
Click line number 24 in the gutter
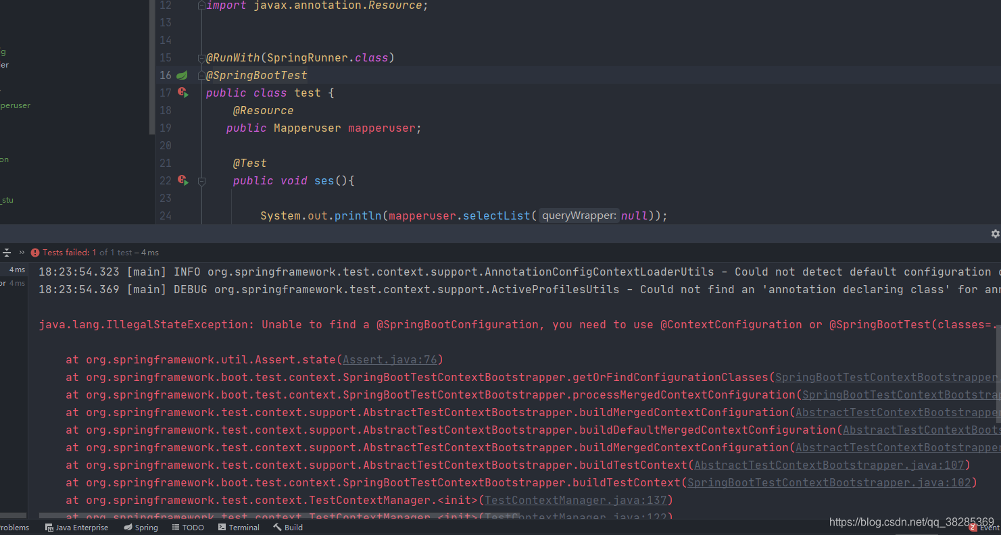(166, 216)
